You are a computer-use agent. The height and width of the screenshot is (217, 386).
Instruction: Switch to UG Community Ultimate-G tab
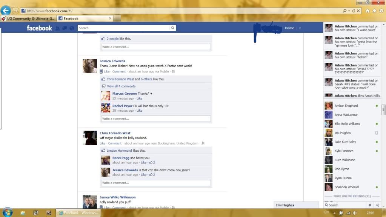tap(28, 18)
